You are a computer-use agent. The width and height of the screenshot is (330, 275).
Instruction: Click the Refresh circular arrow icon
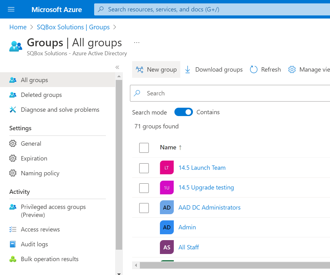254,69
